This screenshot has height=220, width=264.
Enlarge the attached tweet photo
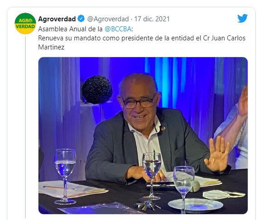tap(143, 136)
